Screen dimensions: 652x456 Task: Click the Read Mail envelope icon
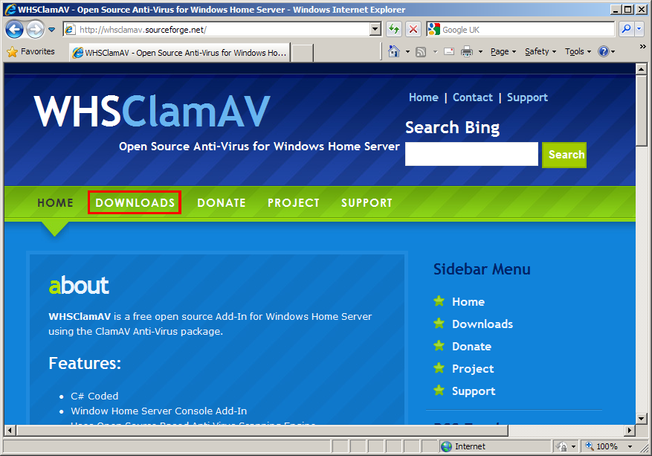(x=449, y=52)
